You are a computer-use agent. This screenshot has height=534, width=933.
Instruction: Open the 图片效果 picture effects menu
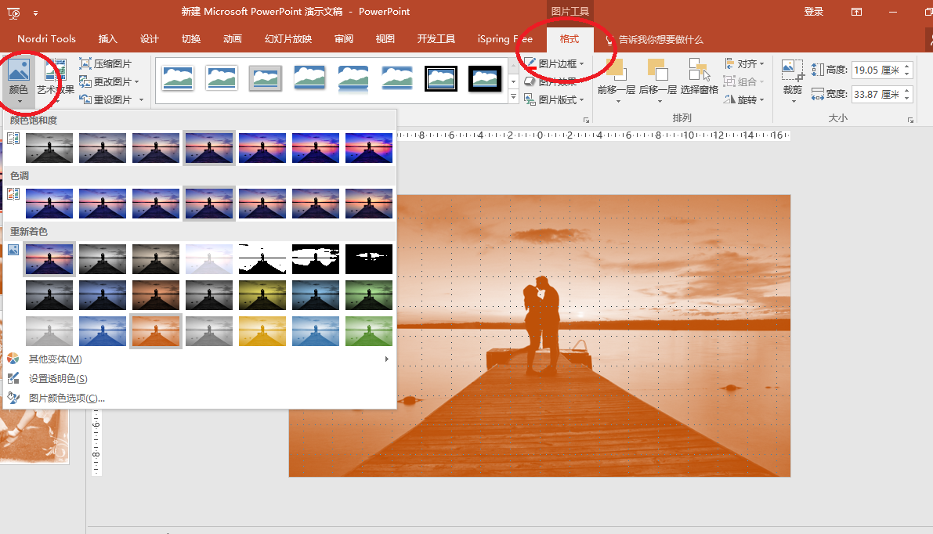(x=555, y=82)
